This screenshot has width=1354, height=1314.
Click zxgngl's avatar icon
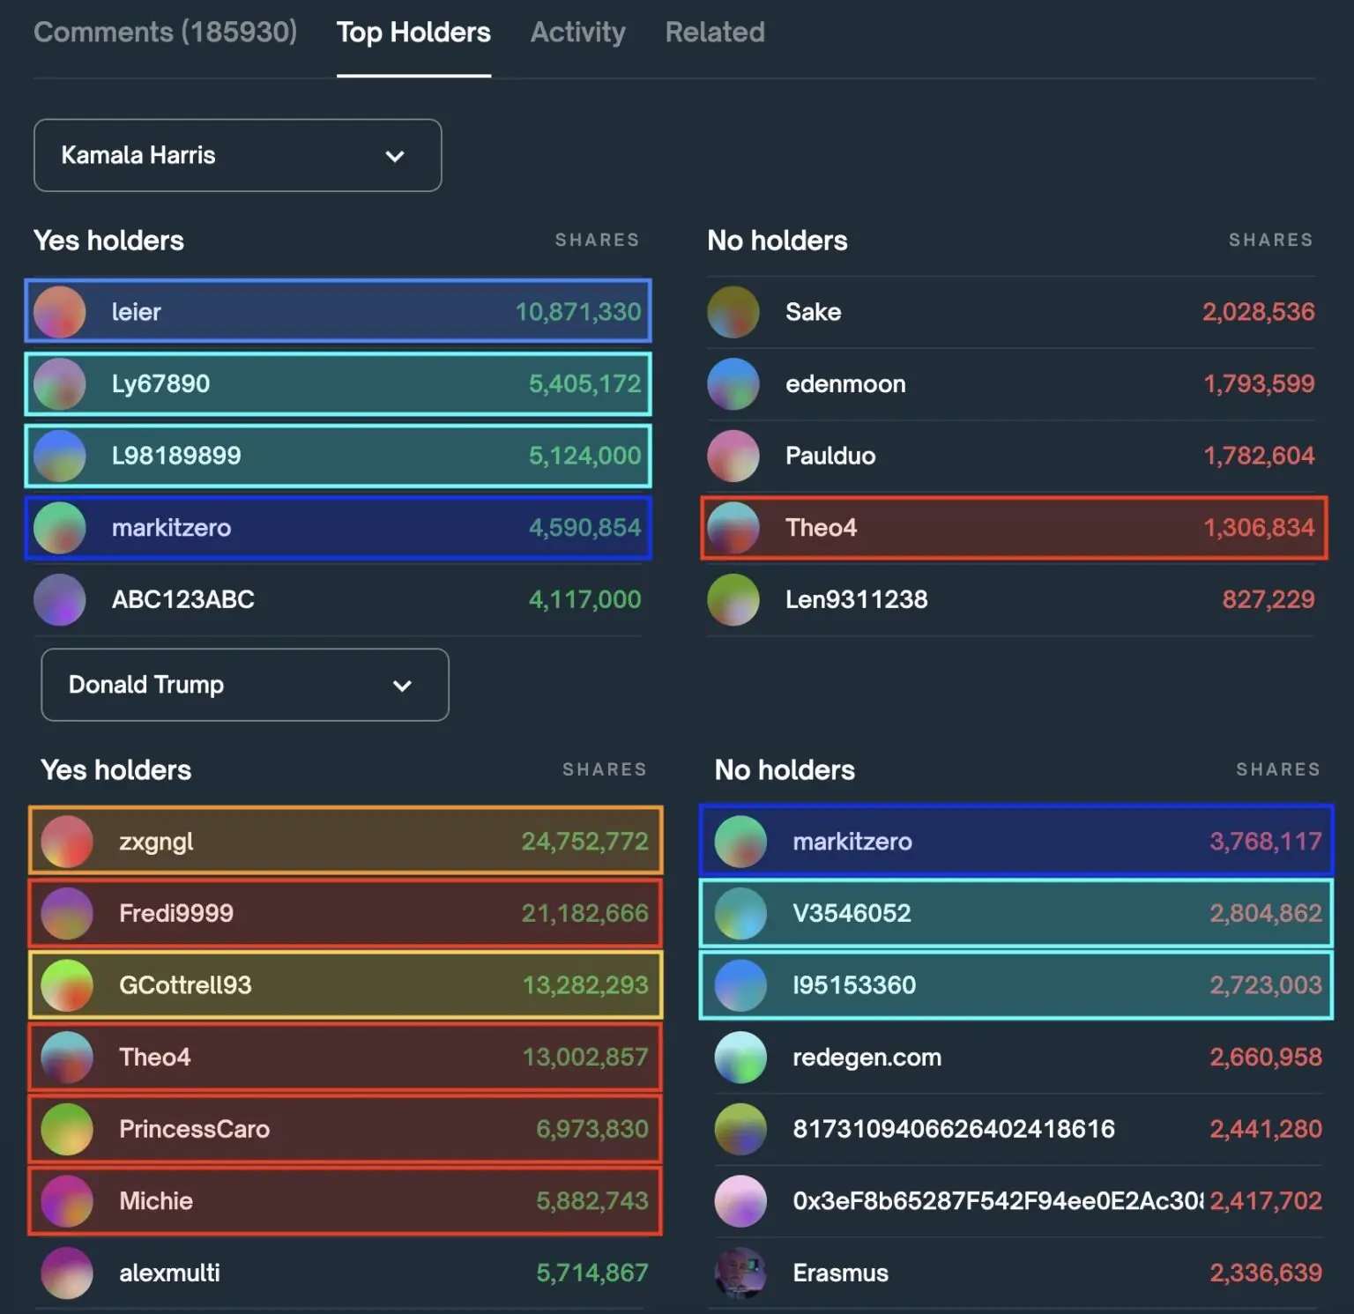coord(67,842)
